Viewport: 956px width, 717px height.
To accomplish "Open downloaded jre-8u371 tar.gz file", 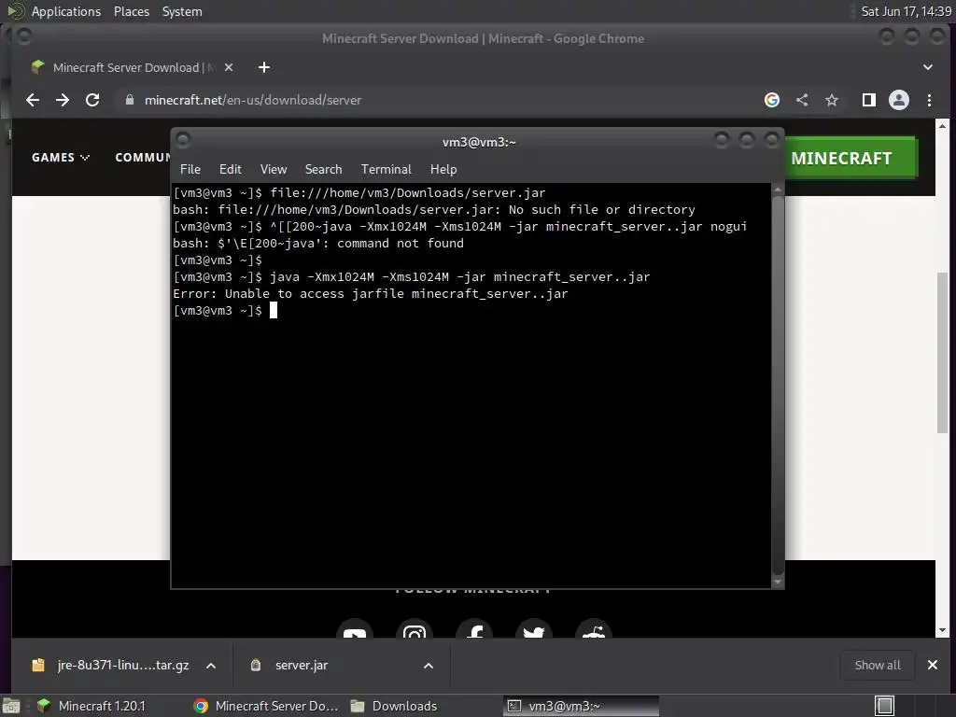I will pos(110,665).
